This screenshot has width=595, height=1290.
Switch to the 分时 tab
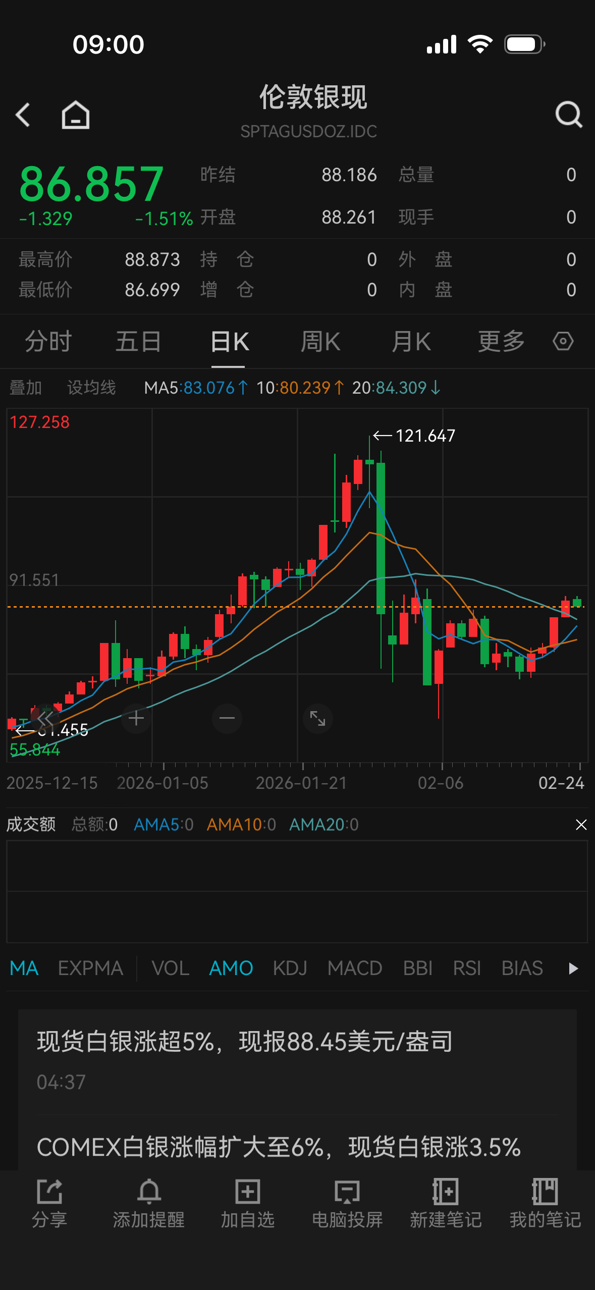click(x=48, y=341)
